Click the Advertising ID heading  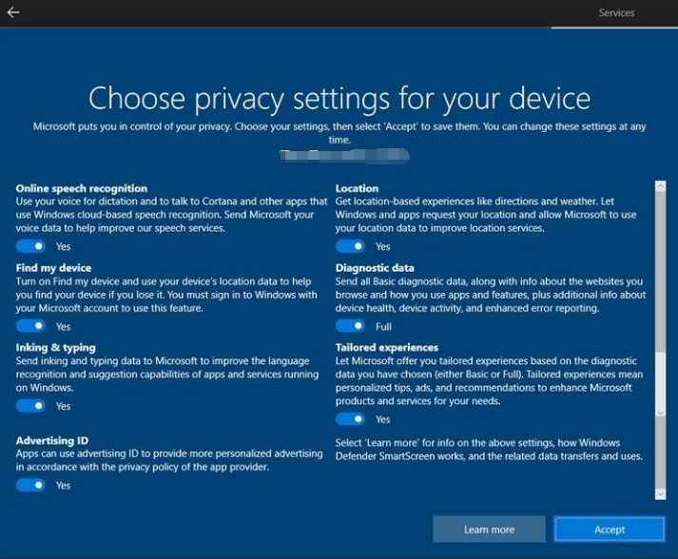point(51,441)
